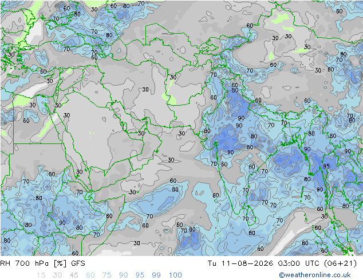Click the 95 contour label over Myanmar

[326, 166]
